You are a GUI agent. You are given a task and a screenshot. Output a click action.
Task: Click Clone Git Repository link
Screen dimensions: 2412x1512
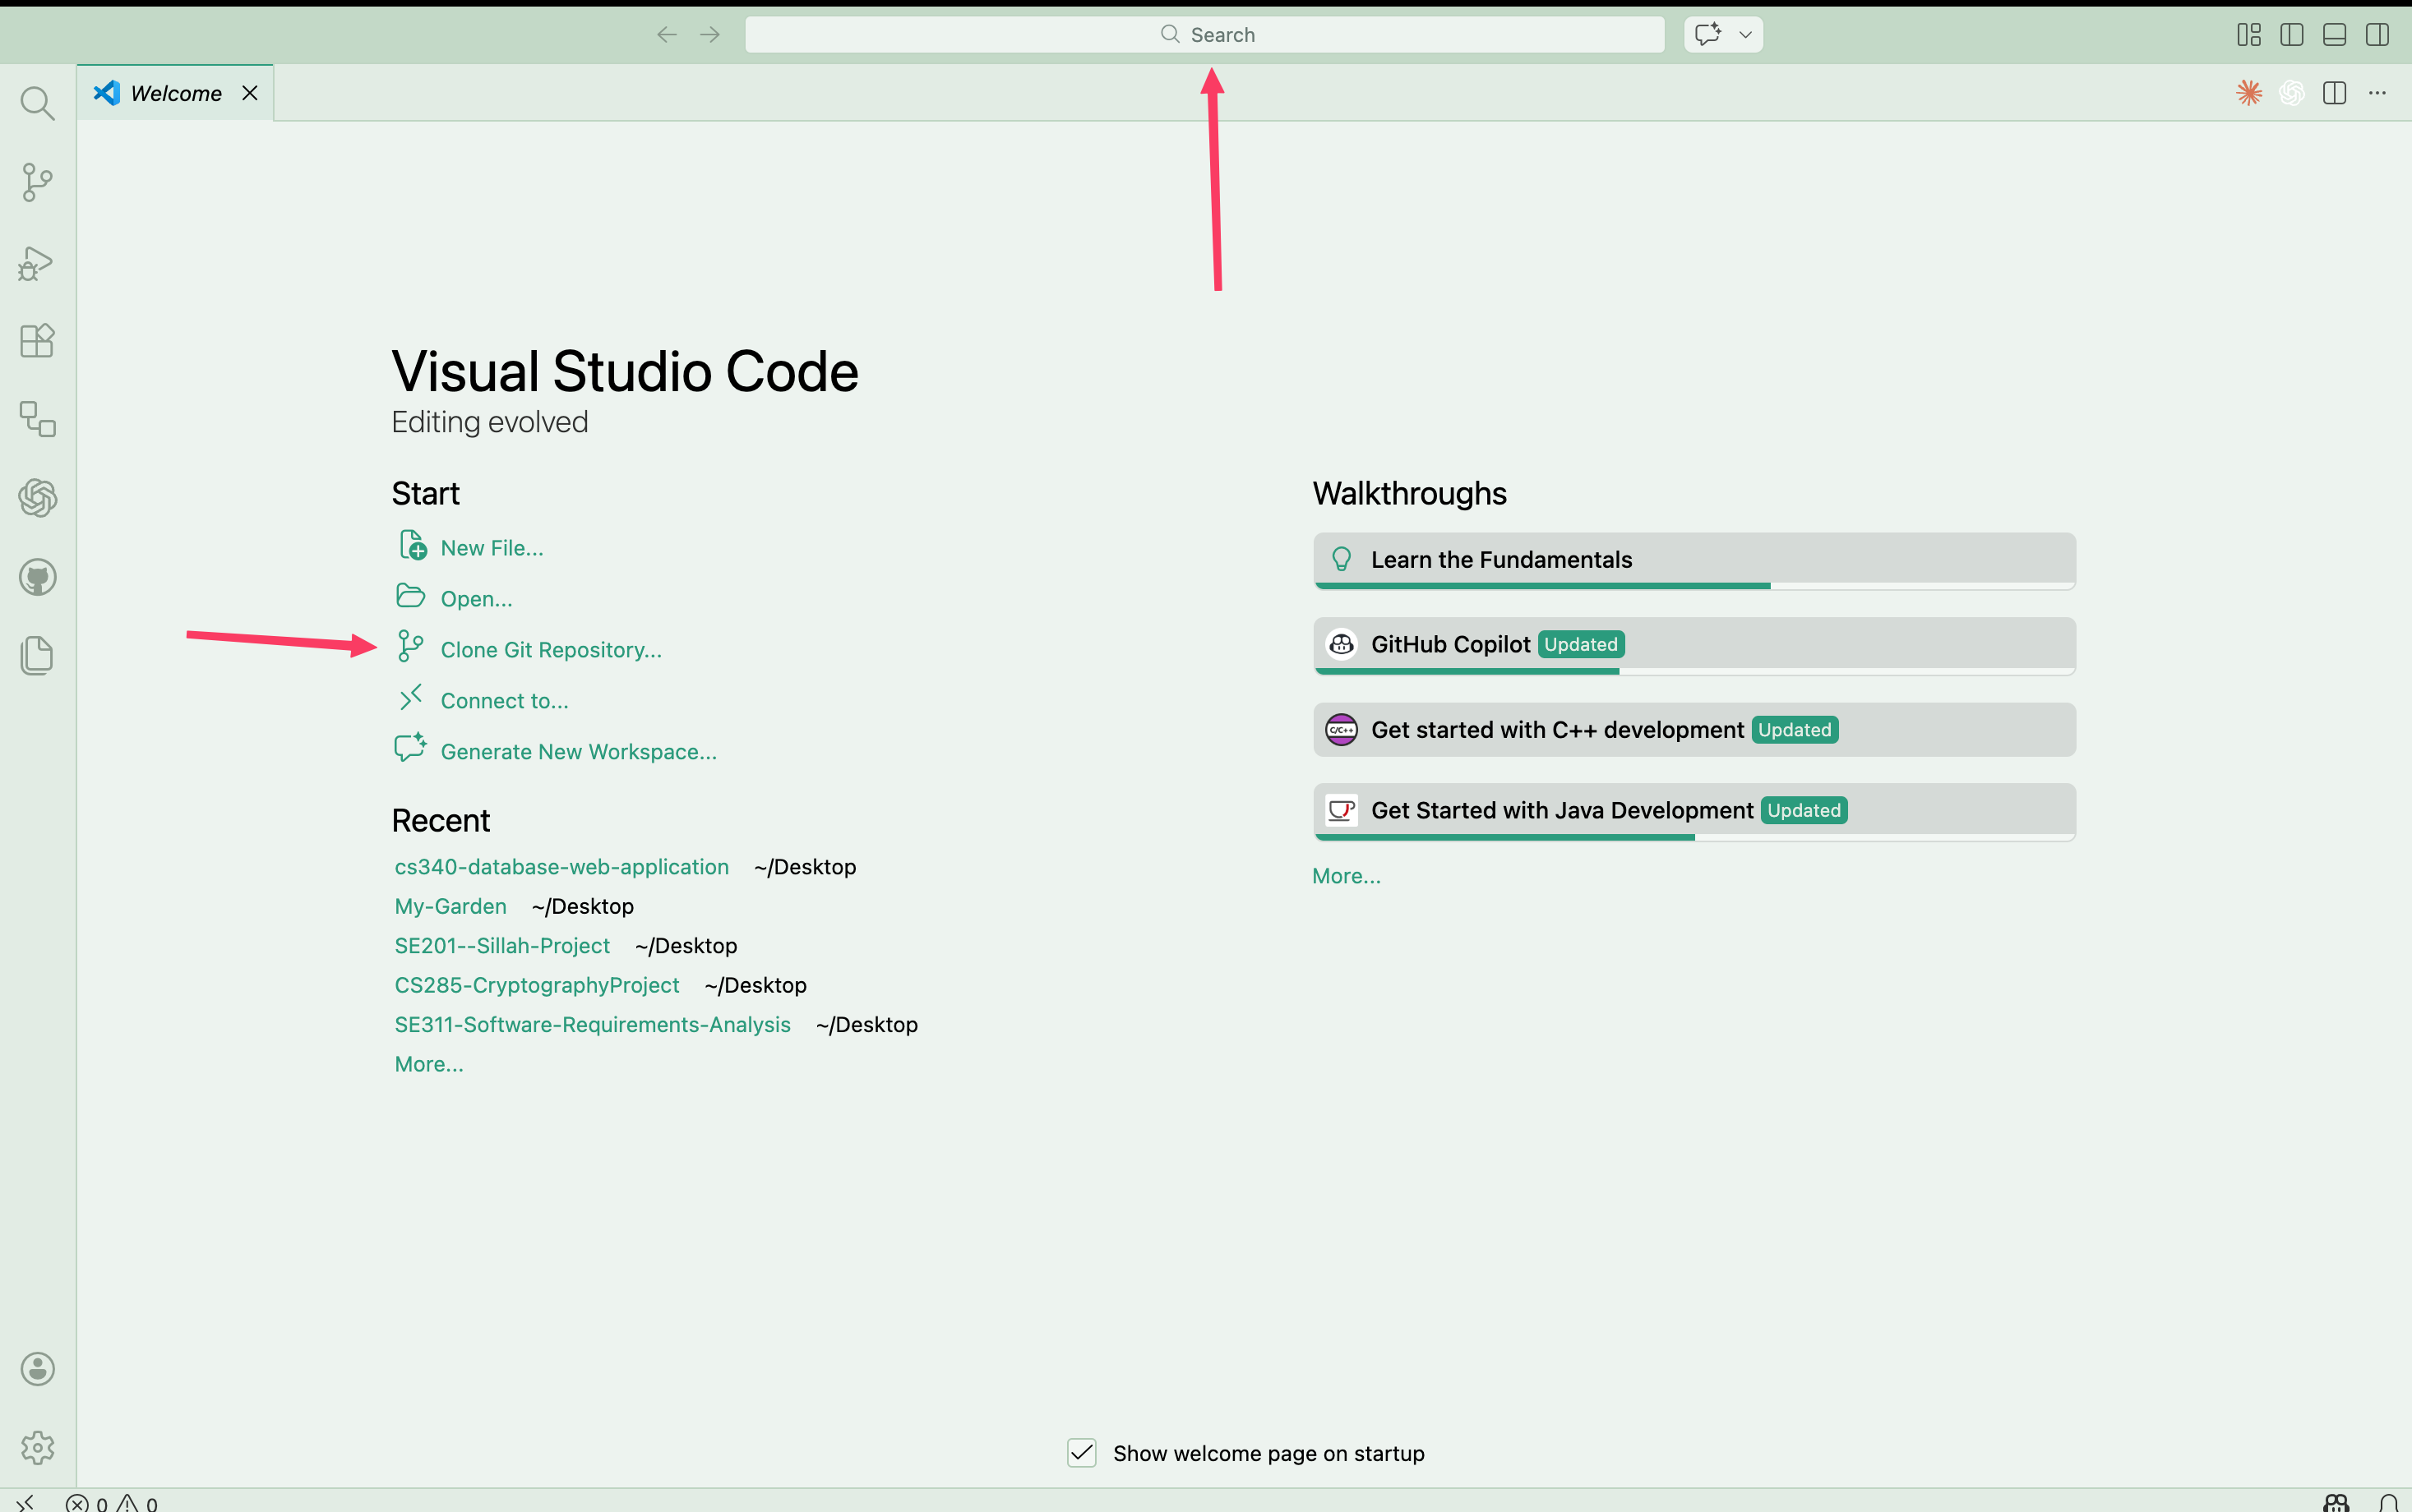[550, 649]
